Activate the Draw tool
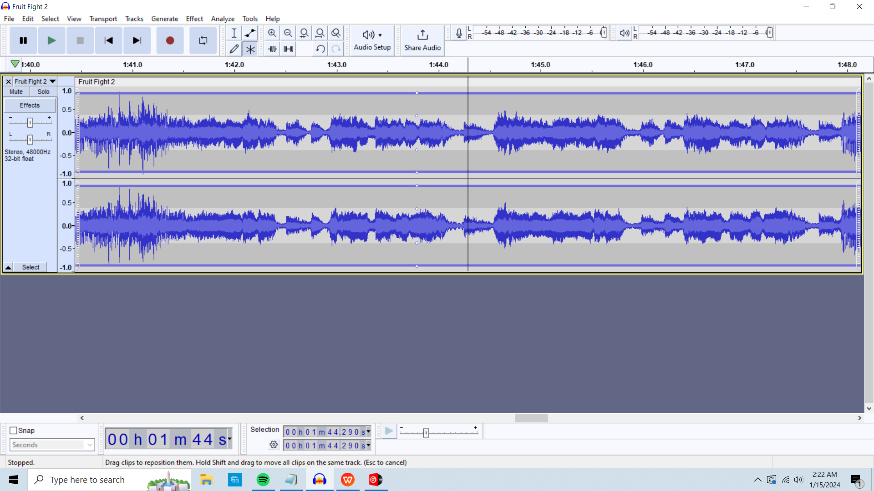This screenshot has height=491, width=874. tap(234, 49)
